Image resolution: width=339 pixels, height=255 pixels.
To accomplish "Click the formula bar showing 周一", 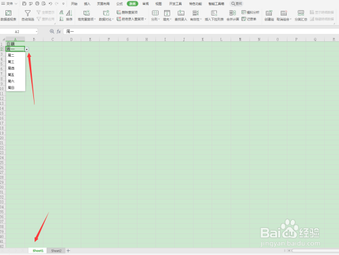I will pyautogui.click(x=201, y=31).
